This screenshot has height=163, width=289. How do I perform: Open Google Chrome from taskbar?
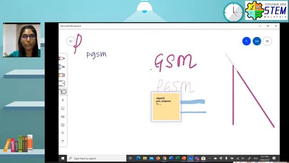164,158
